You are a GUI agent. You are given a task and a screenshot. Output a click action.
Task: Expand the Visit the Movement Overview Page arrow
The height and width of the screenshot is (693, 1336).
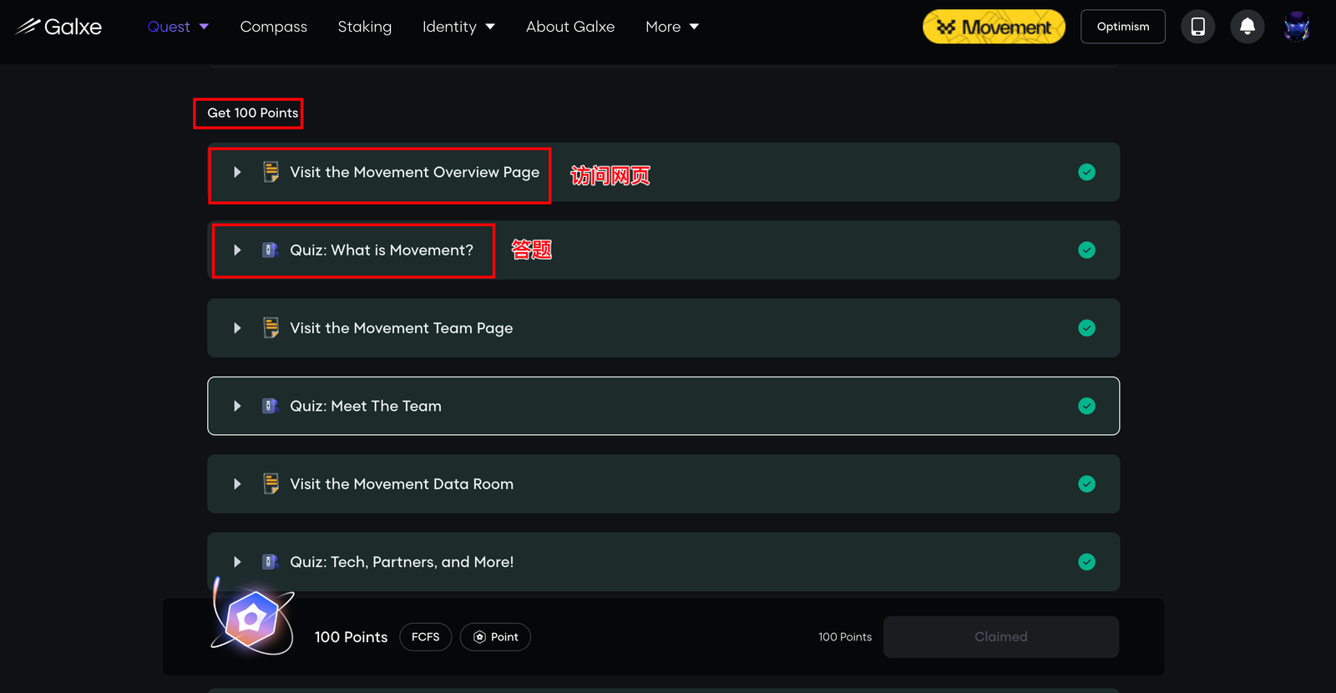pos(237,172)
